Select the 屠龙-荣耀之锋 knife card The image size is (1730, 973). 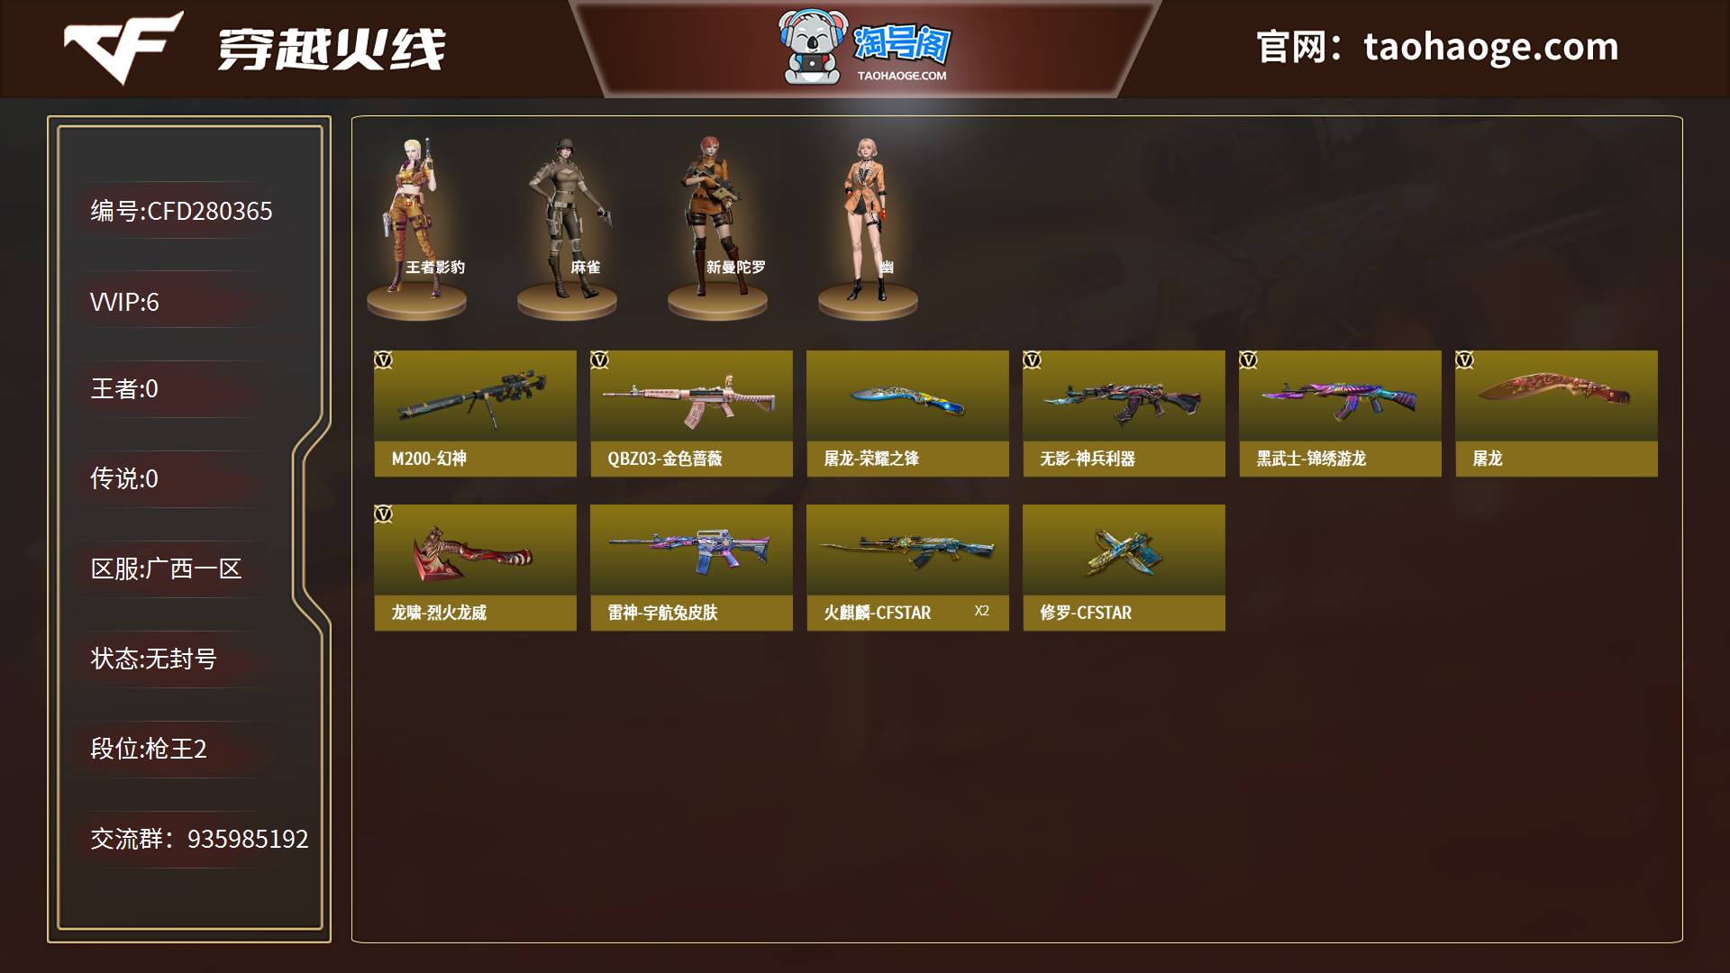(x=907, y=414)
